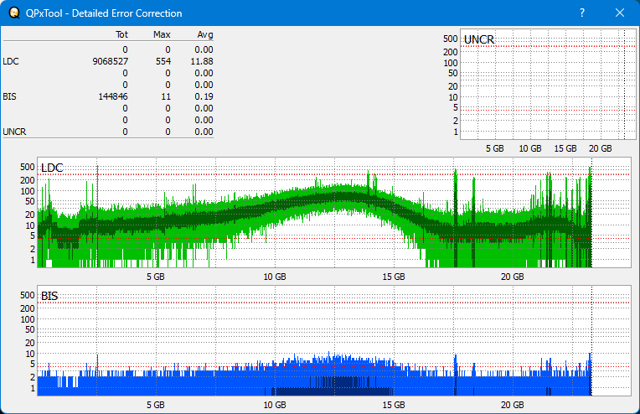Click the 5 GB label under LDC graph
Screen dimensions: 640x414
click(156, 277)
